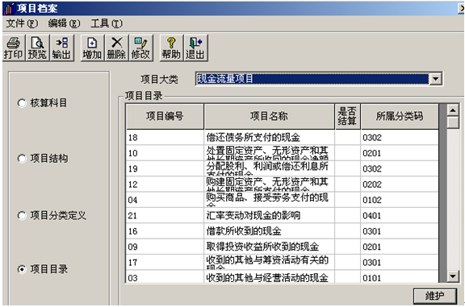Open 帮助 help
The width and height of the screenshot is (465, 307).
171,48
